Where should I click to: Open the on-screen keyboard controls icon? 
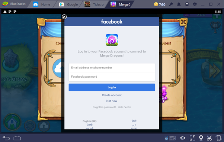(x=172, y=138)
